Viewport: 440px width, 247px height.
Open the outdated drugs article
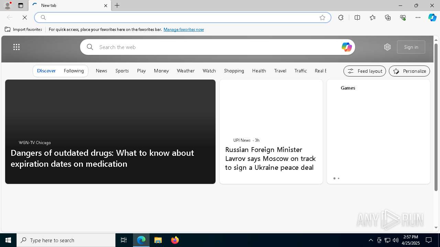pos(102,158)
